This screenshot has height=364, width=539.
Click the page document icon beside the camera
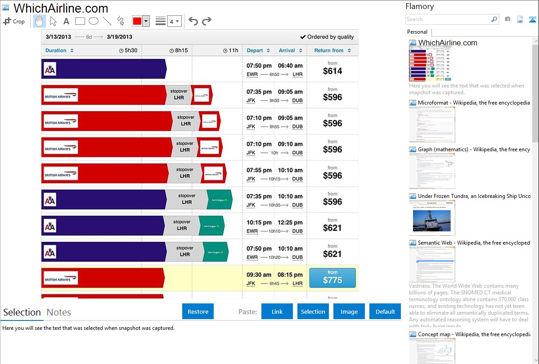(520, 19)
